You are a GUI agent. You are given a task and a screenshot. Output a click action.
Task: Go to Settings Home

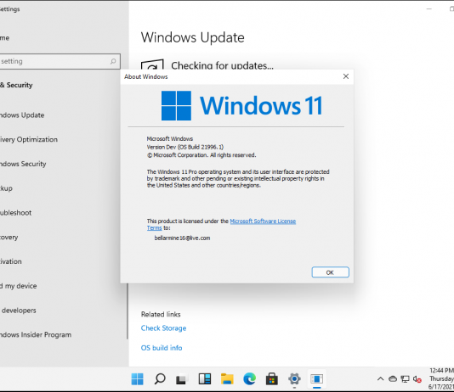pos(4,38)
